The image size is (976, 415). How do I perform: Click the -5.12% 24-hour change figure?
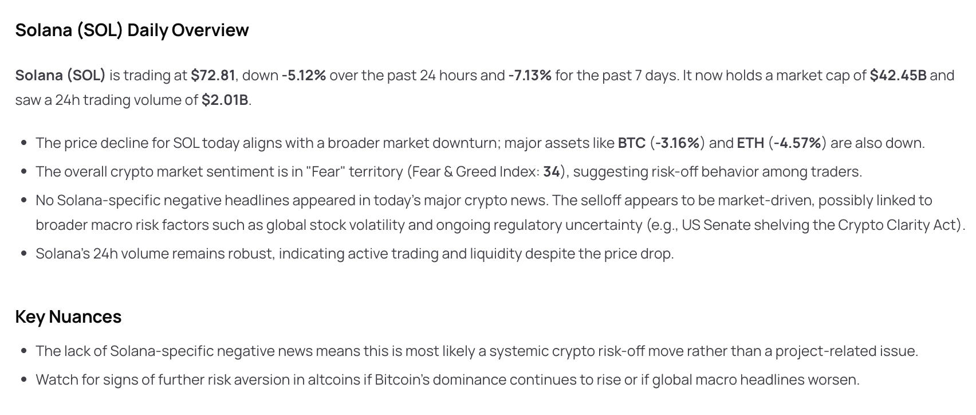pos(304,75)
